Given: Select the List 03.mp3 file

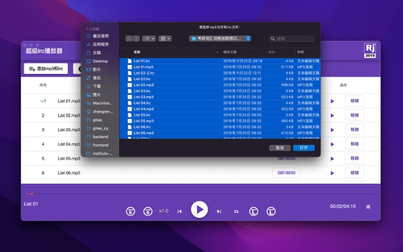Looking at the screenshot, I should coord(220,97).
